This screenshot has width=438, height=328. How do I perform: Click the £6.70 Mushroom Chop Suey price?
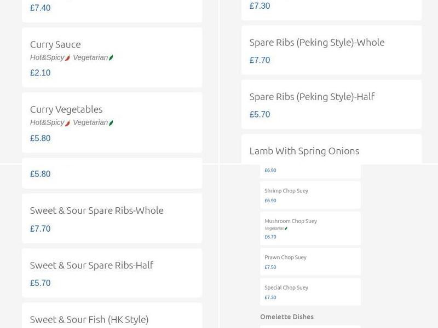268,237
